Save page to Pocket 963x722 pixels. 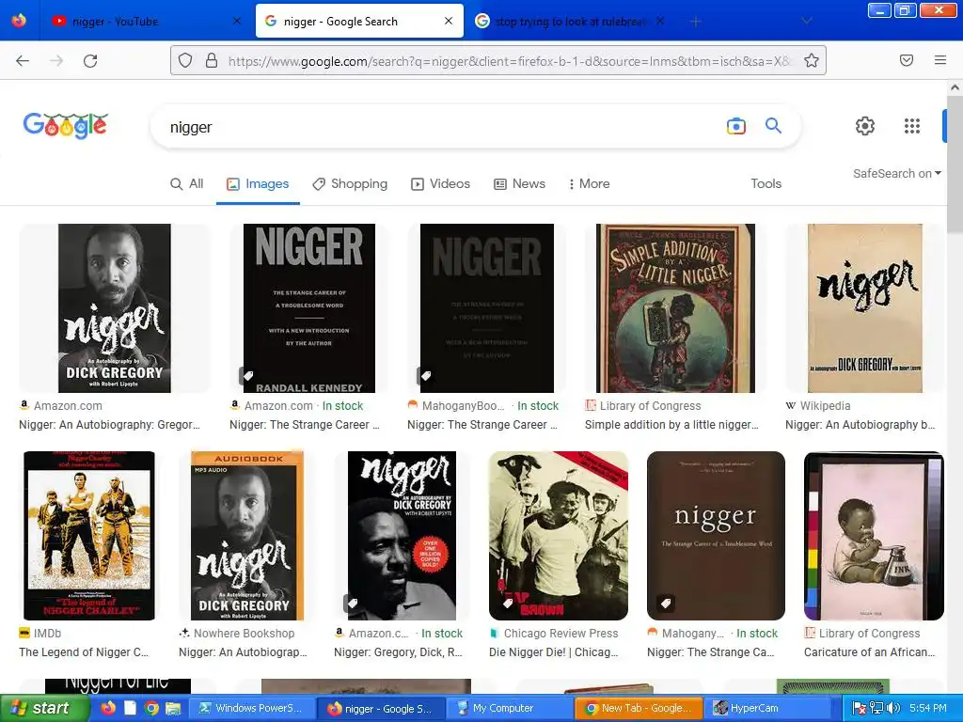coord(907,60)
